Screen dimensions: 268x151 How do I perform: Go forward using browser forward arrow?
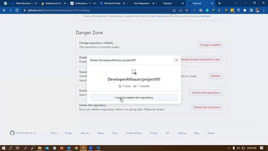pos(10,10)
